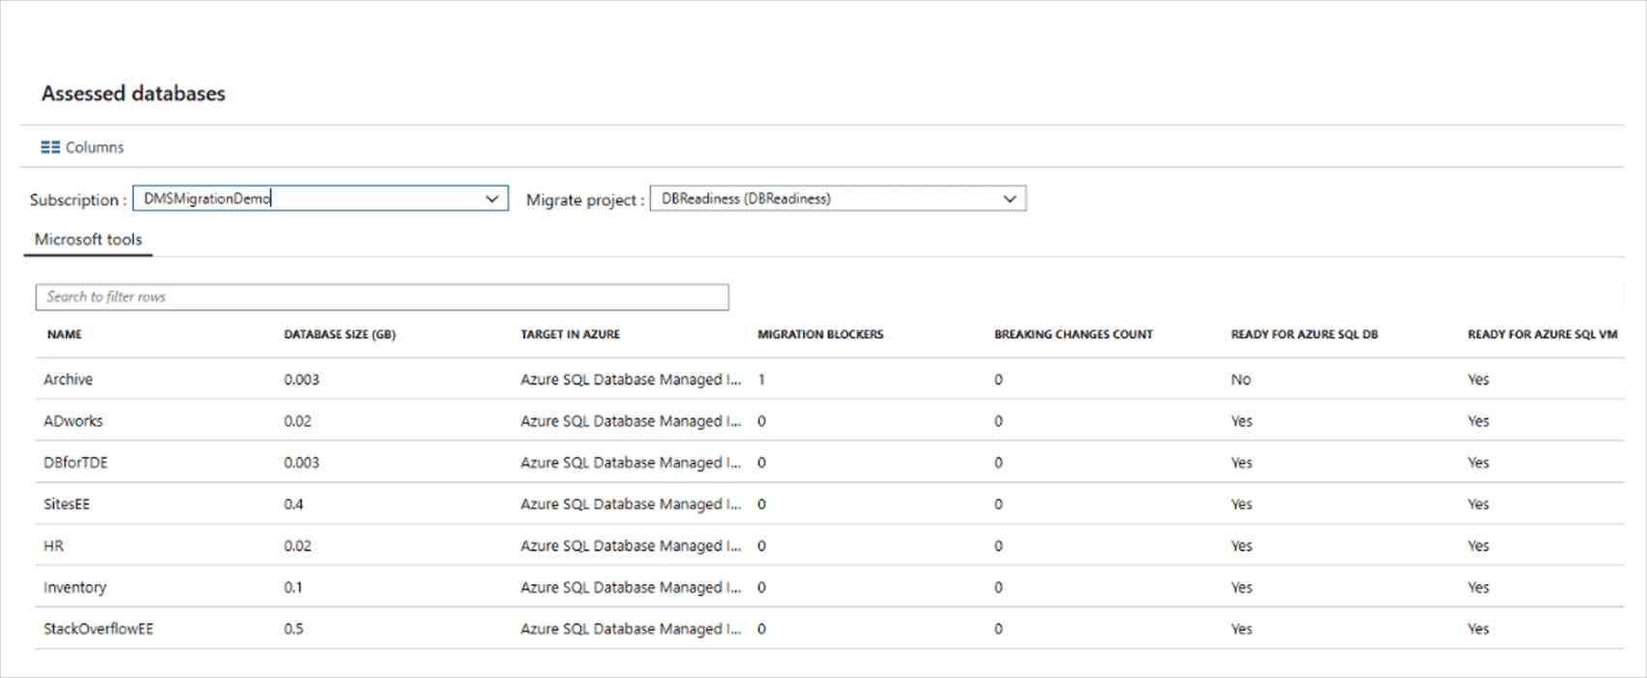Image resolution: width=1647 pixels, height=678 pixels.
Task: Click StackOverflowEE's Azure target cell
Action: [x=631, y=630]
